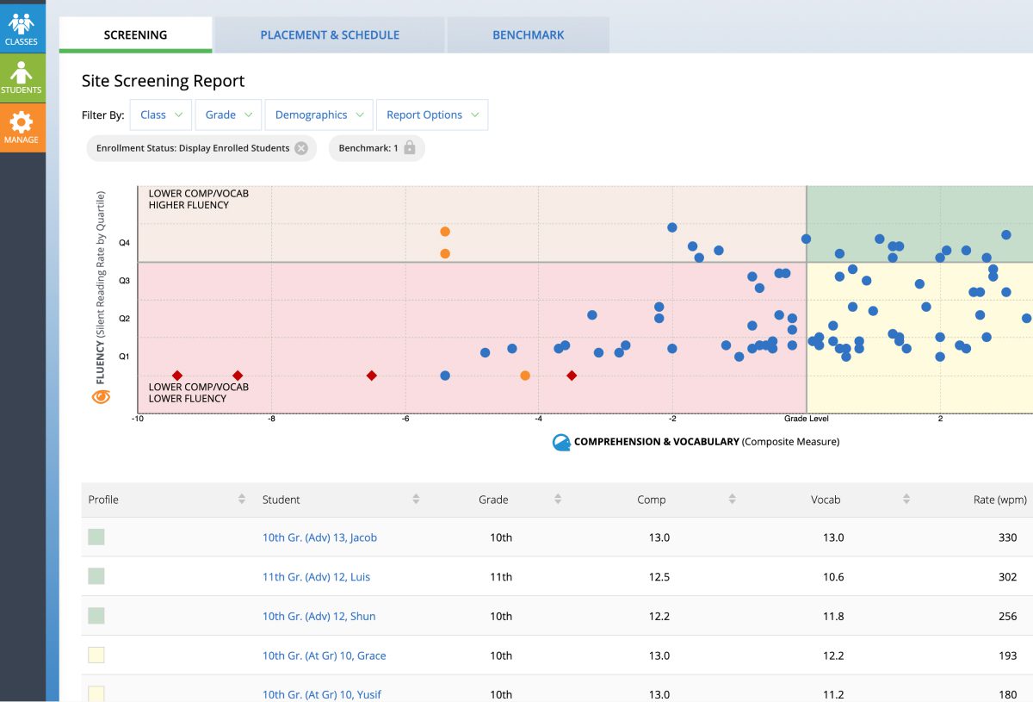Image resolution: width=1033 pixels, height=702 pixels.
Task: Open student 10th Gr. (Adv) 13, Jacob
Action: [319, 537]
